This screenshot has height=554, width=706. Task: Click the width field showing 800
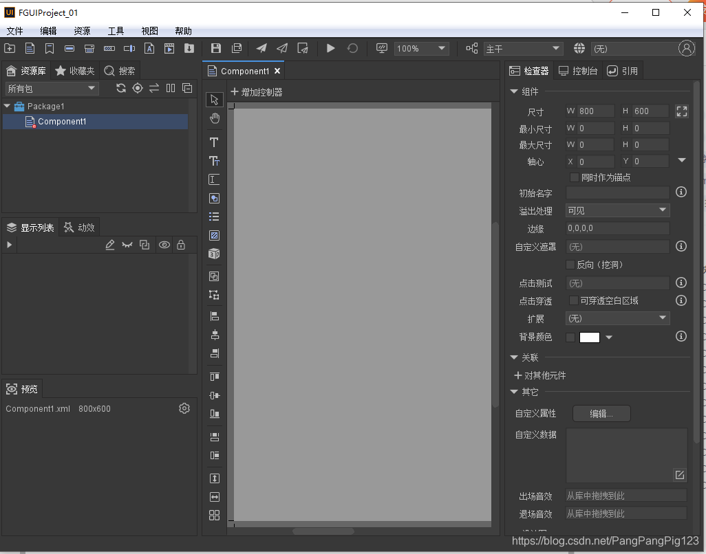[x=596, y=111]
